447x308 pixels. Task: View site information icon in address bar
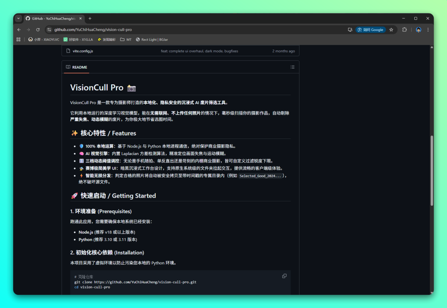[49, 30]
